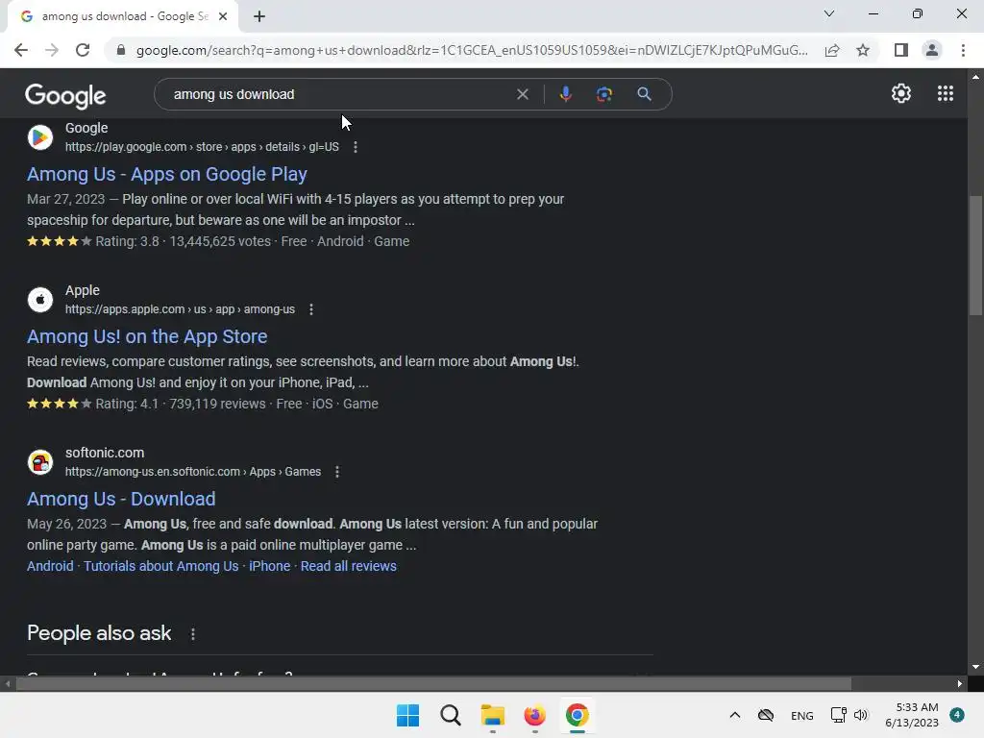View site information lock icon

pos(121,50)
